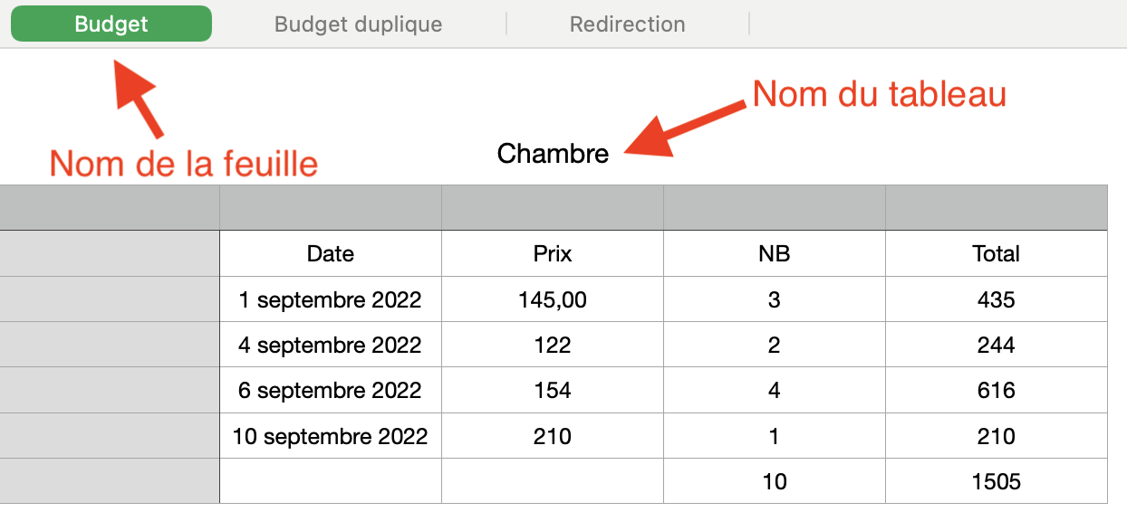This screenshot has height=512, width=1127.
Task: Click the NB column header cell
Action: (775, 254)
